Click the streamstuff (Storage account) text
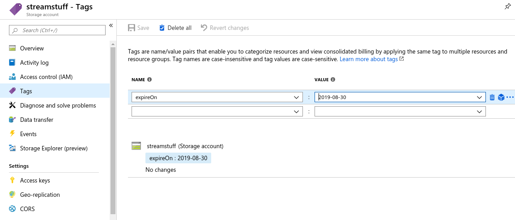 click(185, 146)
